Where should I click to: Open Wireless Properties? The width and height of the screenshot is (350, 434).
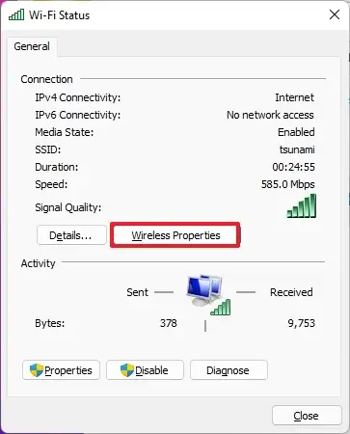175,235
